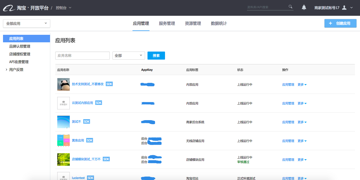Expand 更多 for 云测试内部应用 row

(302, 103)
